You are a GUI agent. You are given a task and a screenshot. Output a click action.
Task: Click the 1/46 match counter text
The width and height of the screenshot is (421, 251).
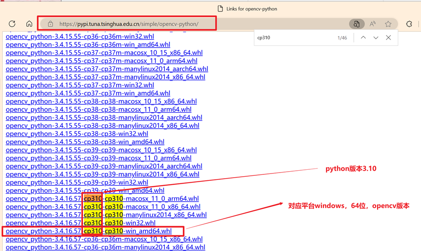[342, 38]
